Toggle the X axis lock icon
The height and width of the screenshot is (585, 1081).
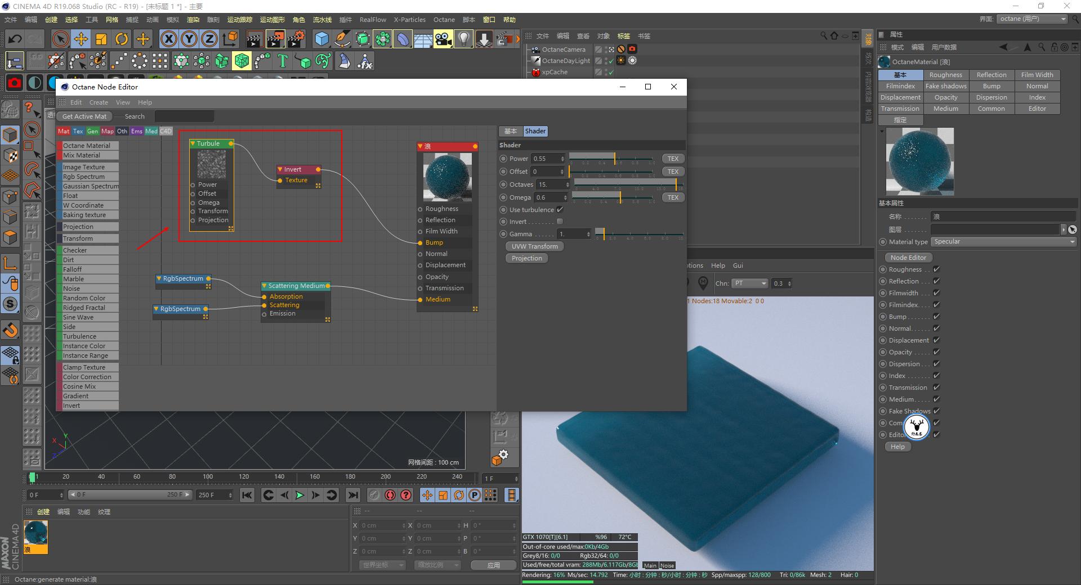pos(168,39)
